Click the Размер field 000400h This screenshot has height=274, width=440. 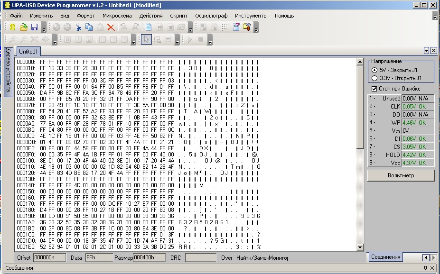149,257
